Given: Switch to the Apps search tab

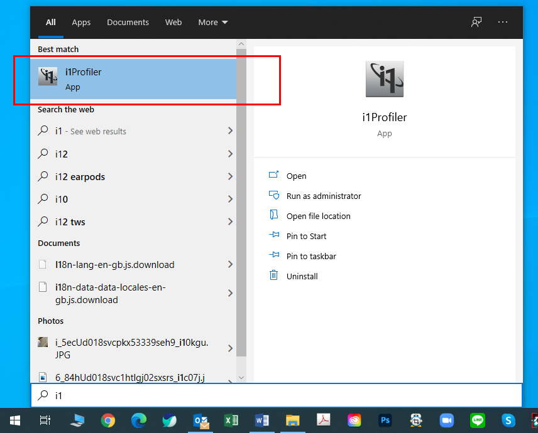Looking at the screenshot, I should click(81, 22).
